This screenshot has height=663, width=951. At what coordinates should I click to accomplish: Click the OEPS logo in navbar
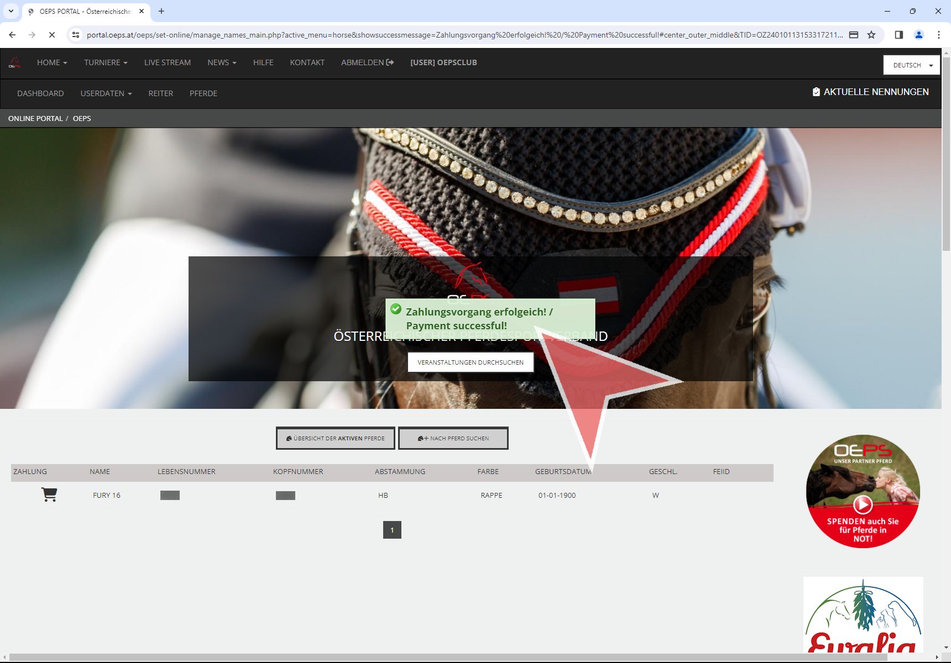[15, 63]
